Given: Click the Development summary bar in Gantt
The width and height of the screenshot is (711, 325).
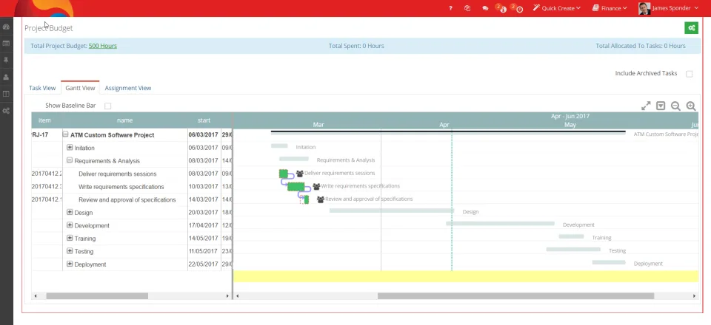Looking at the screenshot, I should click(500, 223).
